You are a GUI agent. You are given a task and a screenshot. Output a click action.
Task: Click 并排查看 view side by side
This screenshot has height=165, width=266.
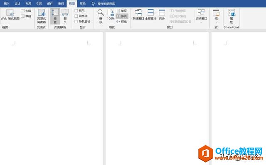tap(177, 11)
